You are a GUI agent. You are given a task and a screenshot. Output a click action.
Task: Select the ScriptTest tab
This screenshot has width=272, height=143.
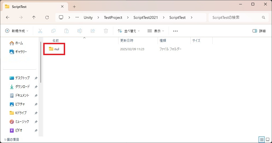35,7
